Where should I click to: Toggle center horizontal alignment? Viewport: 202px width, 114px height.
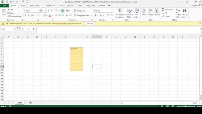[x=60, y=15]
